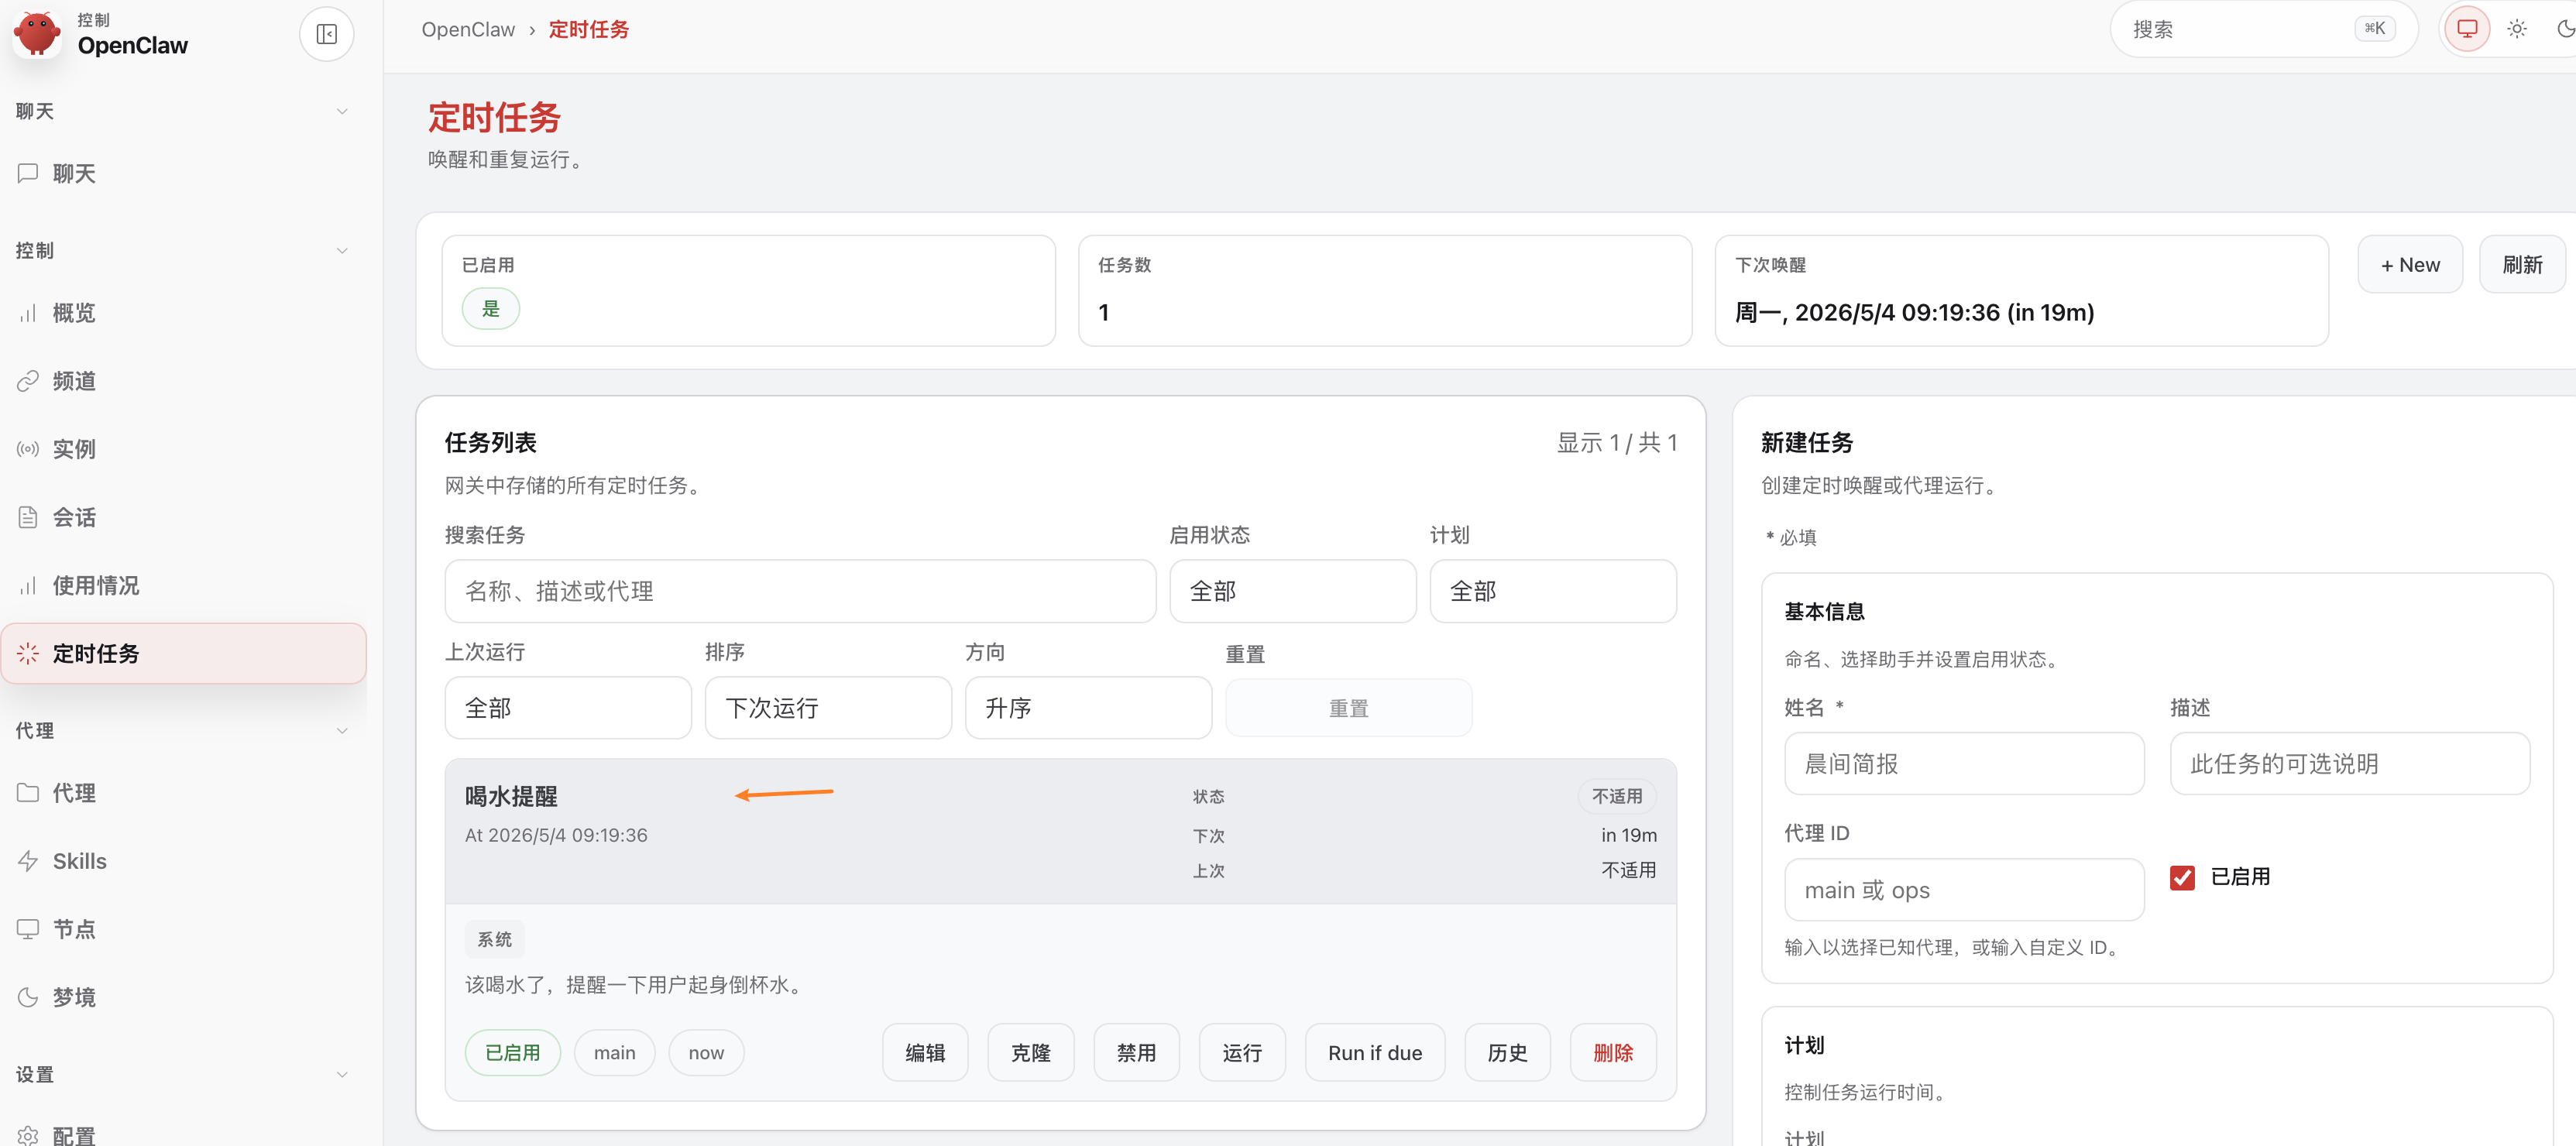Click the disabled 重置 filters button

pos(1348,708)
